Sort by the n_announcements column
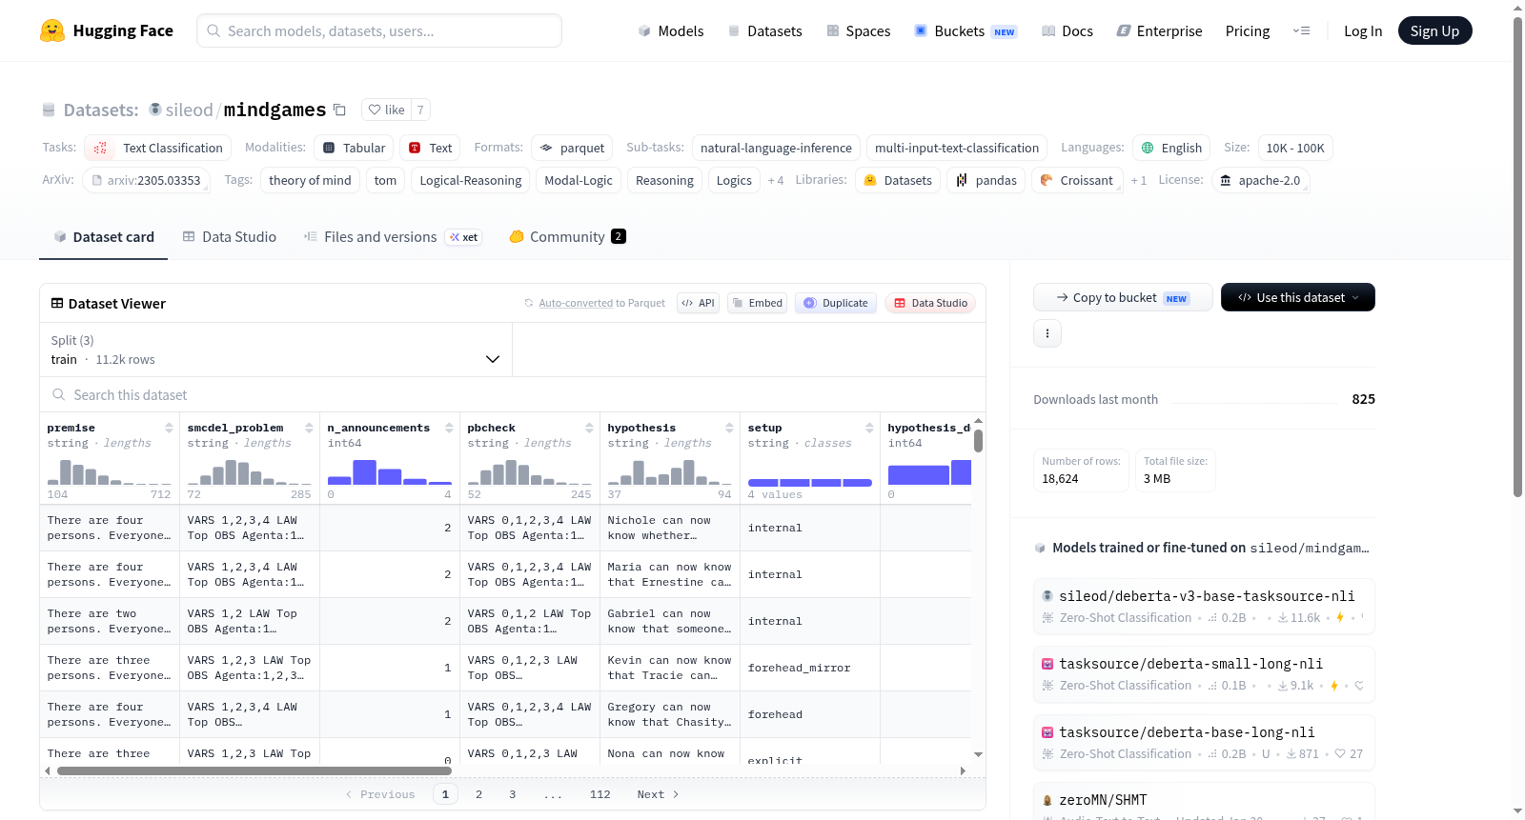Viewport: 1525px width, 820px height. click(x=449, y=429)
